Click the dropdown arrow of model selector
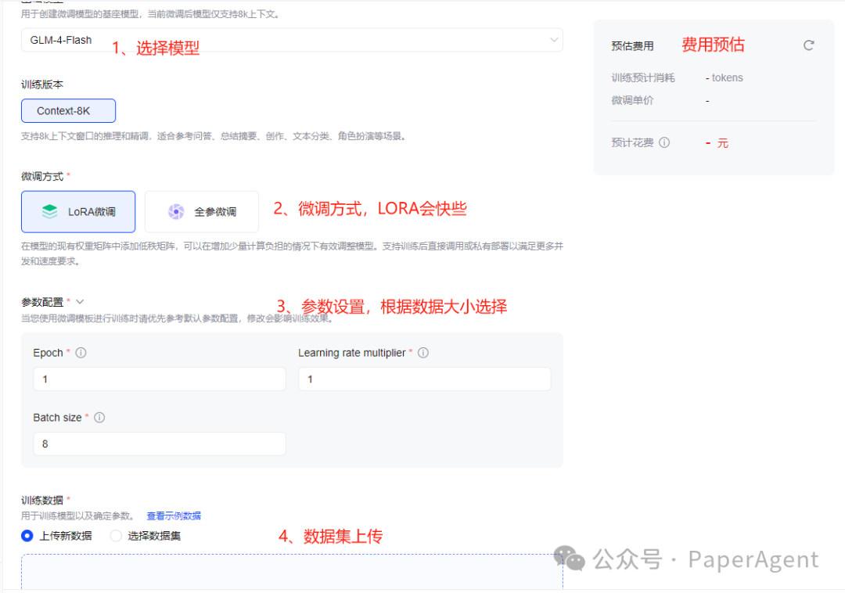Viewport: 845px width, 593px height. [554, 40]
